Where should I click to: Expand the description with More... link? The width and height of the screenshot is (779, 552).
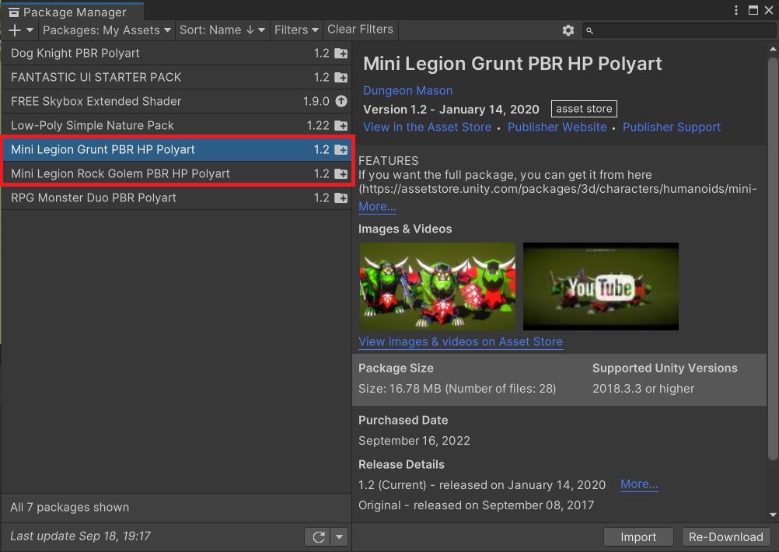pyautogui.click(x=377, y=206)
